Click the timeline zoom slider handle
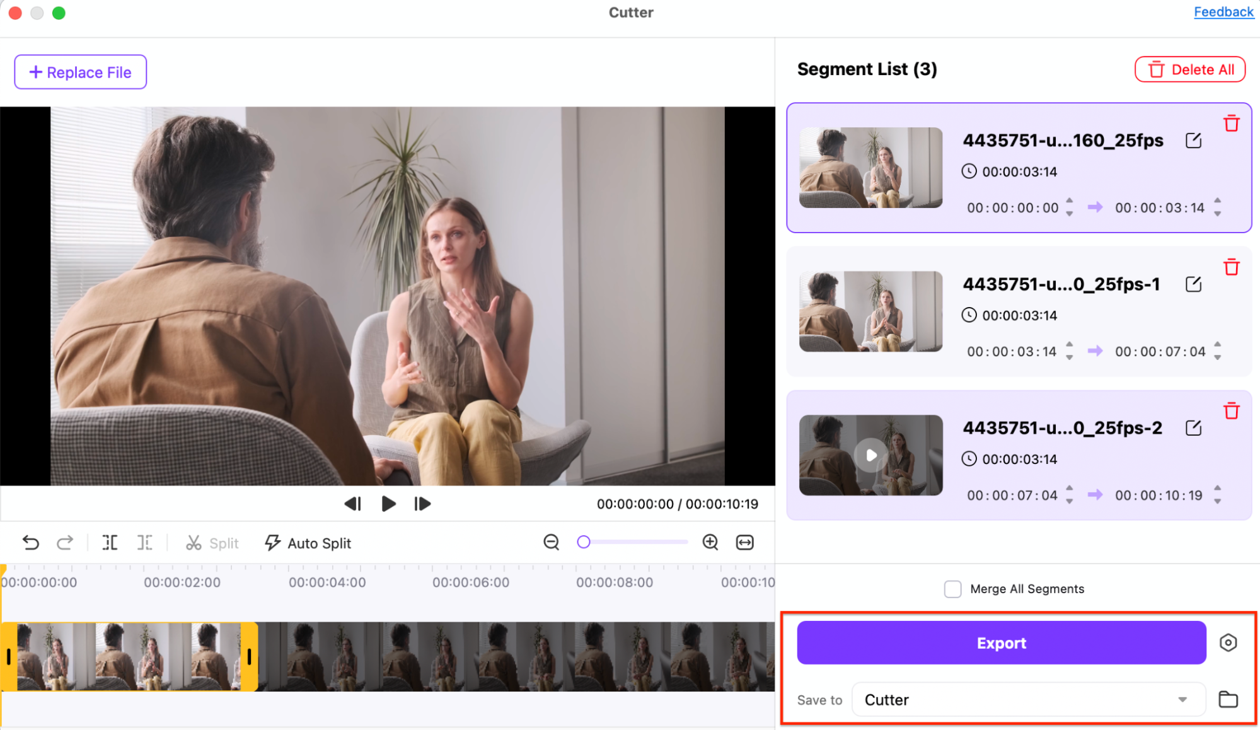The width and height of the screenshot is (1260, 730). coord(584,542)
